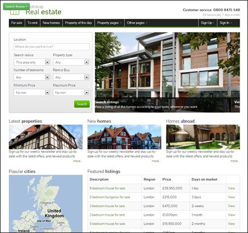Screen dimensions: 248x233
Task: Open more link under Latest properties
Action: [78, 161]
